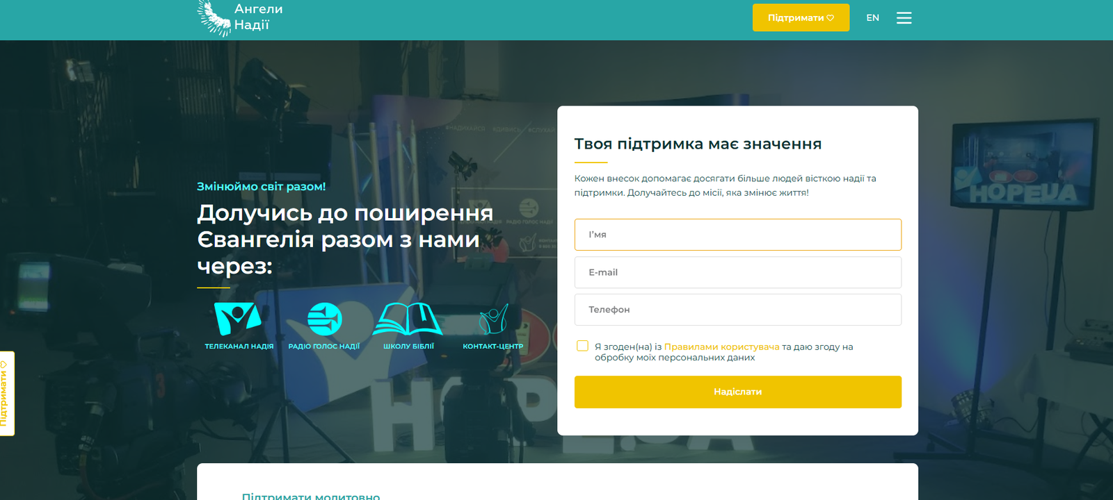Select the open book Школу Біблії icon
This screenshot has width=1113, height=500.
[408, 319]
